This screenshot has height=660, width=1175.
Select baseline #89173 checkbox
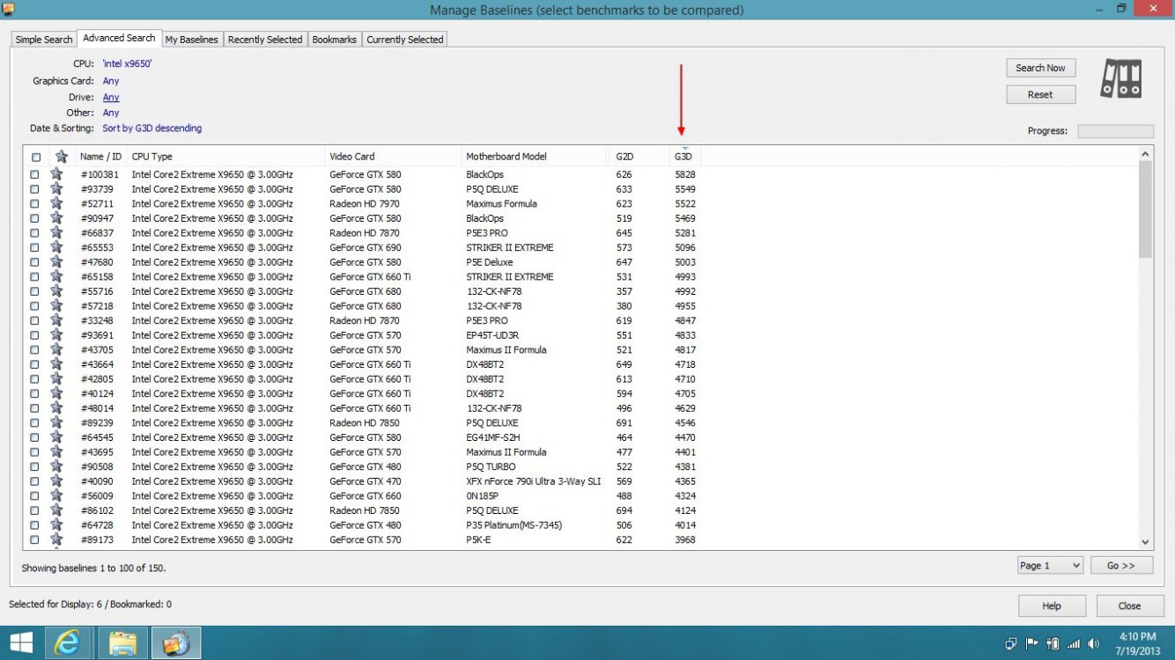(x=35, y=539)
